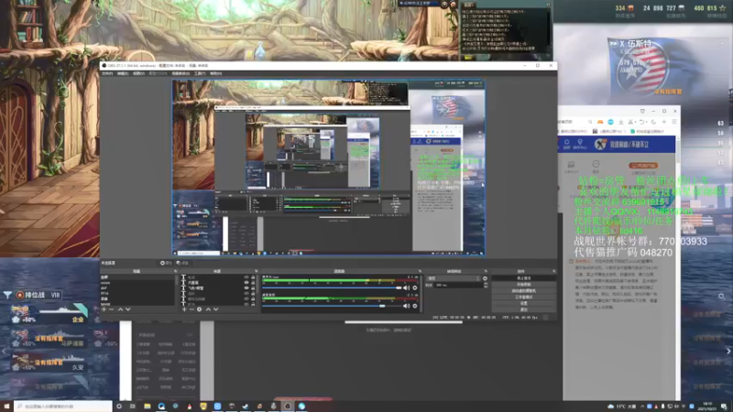Open OBS 帮助 menu
The width and height of the screenshot is (733, 412).
tap(215, 73)
